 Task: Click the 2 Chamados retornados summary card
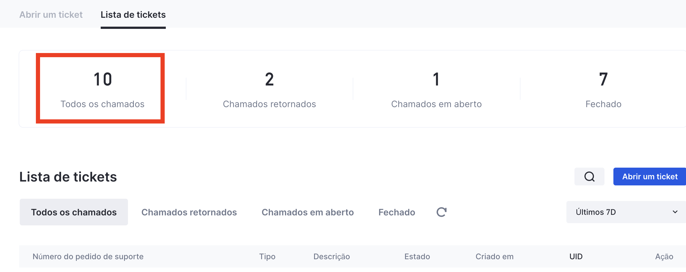pos(269,89)
